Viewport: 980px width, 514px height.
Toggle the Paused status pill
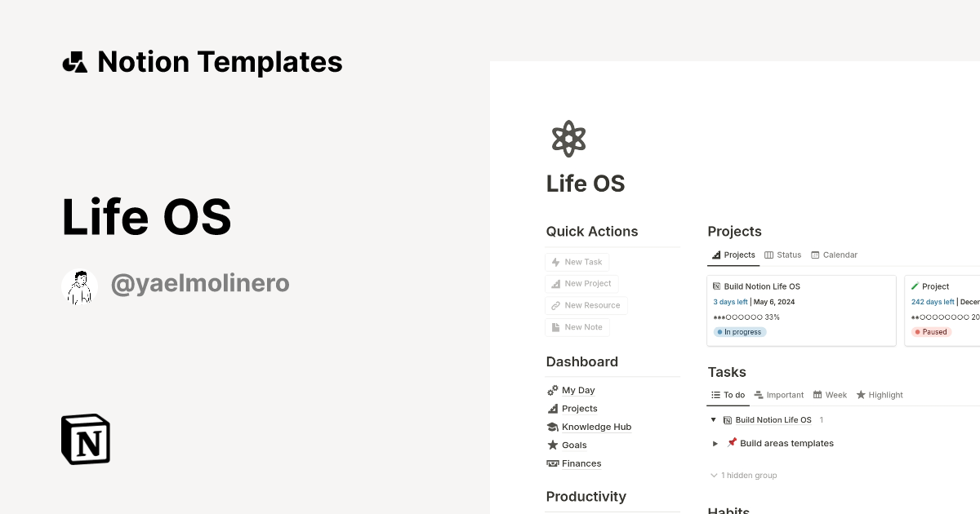pyautogui.click(x=931, y=331)
